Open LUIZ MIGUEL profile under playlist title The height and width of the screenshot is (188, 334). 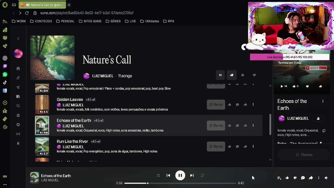(x=103, y=76)
